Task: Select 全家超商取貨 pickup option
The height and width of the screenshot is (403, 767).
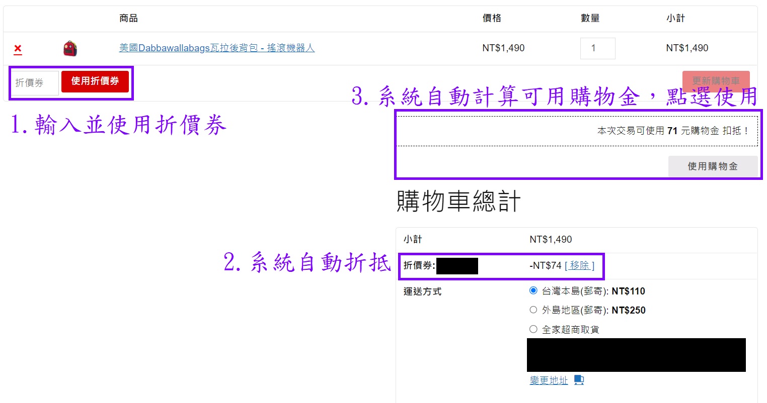Action: (533, 329)
